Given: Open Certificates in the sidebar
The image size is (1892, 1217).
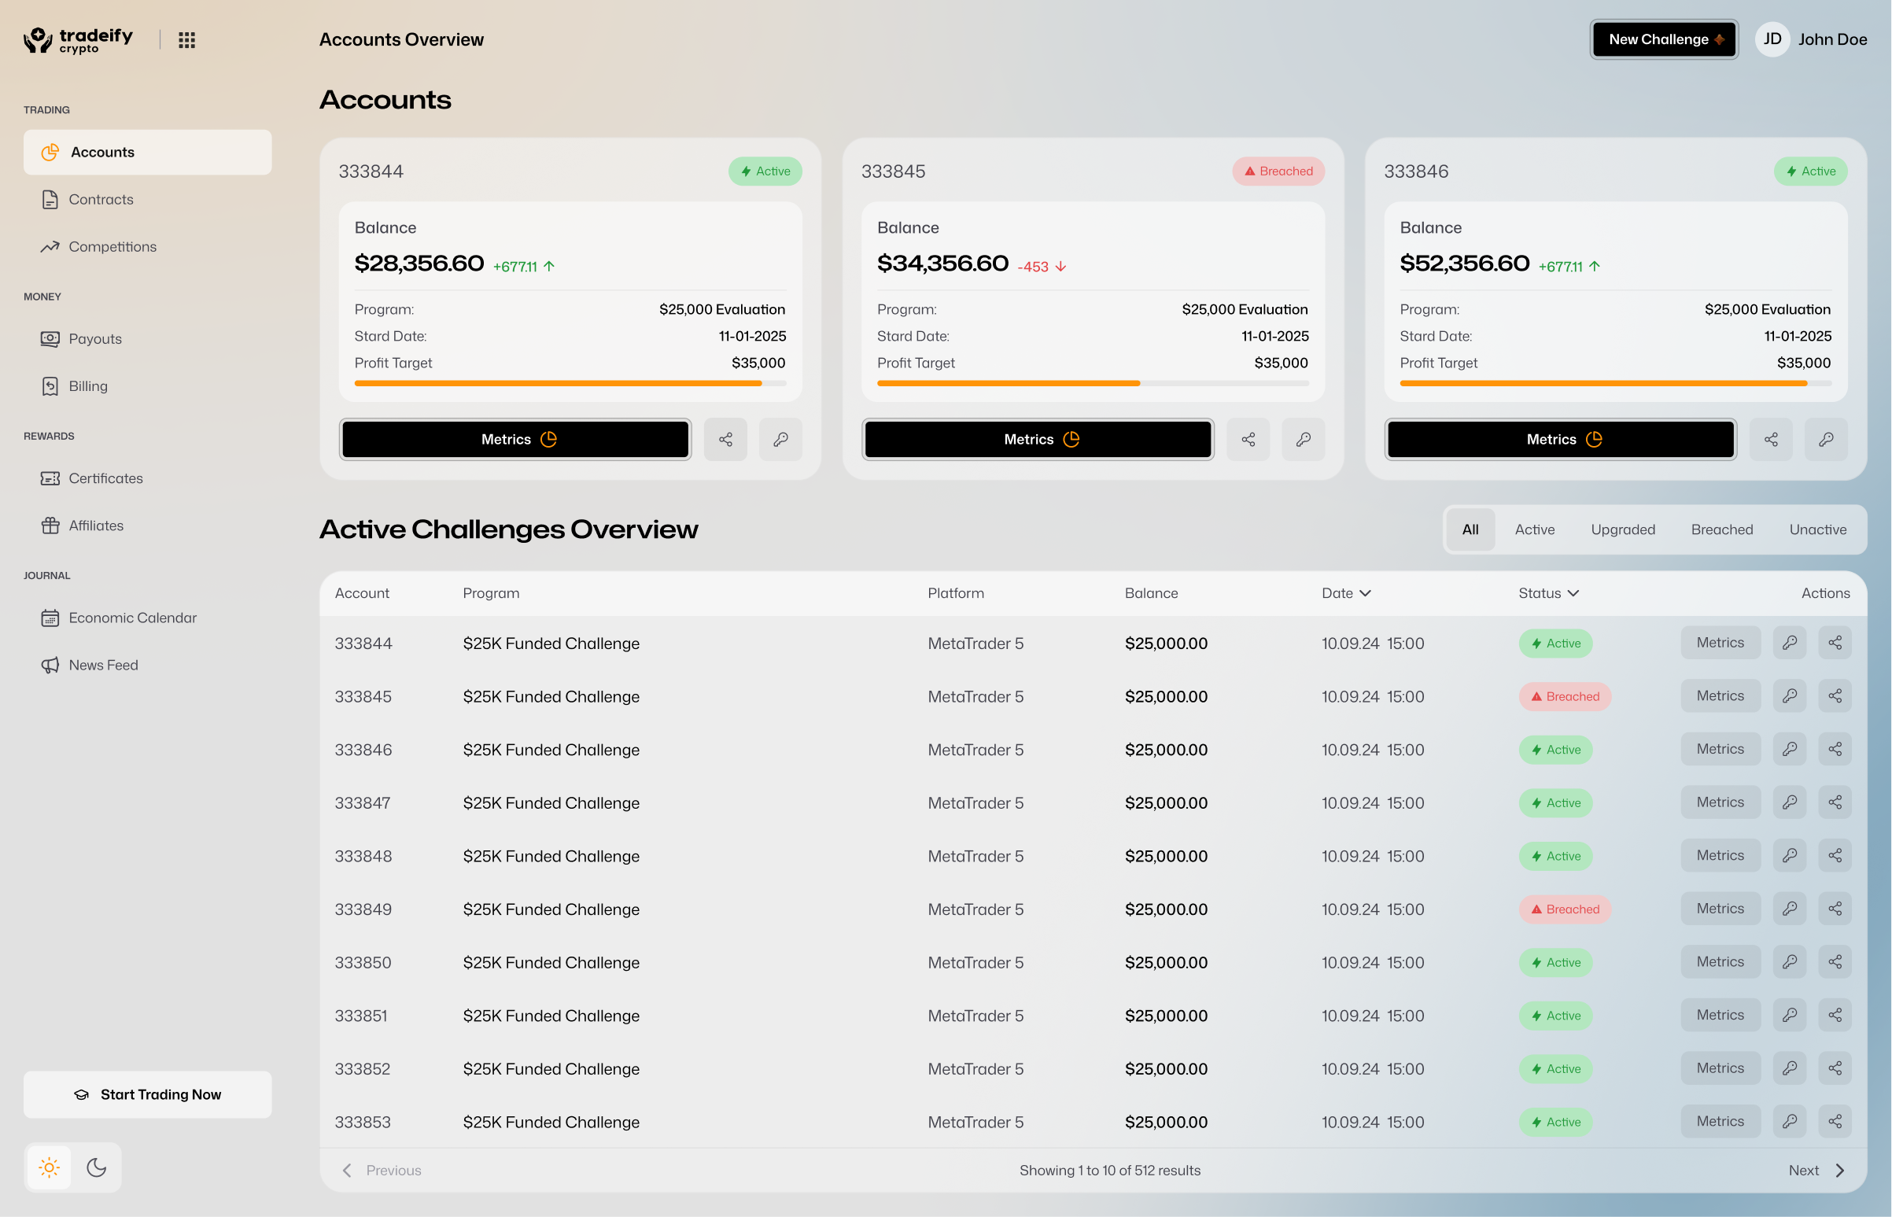Looking at the screenshot, I should click(x=105, y=478).
